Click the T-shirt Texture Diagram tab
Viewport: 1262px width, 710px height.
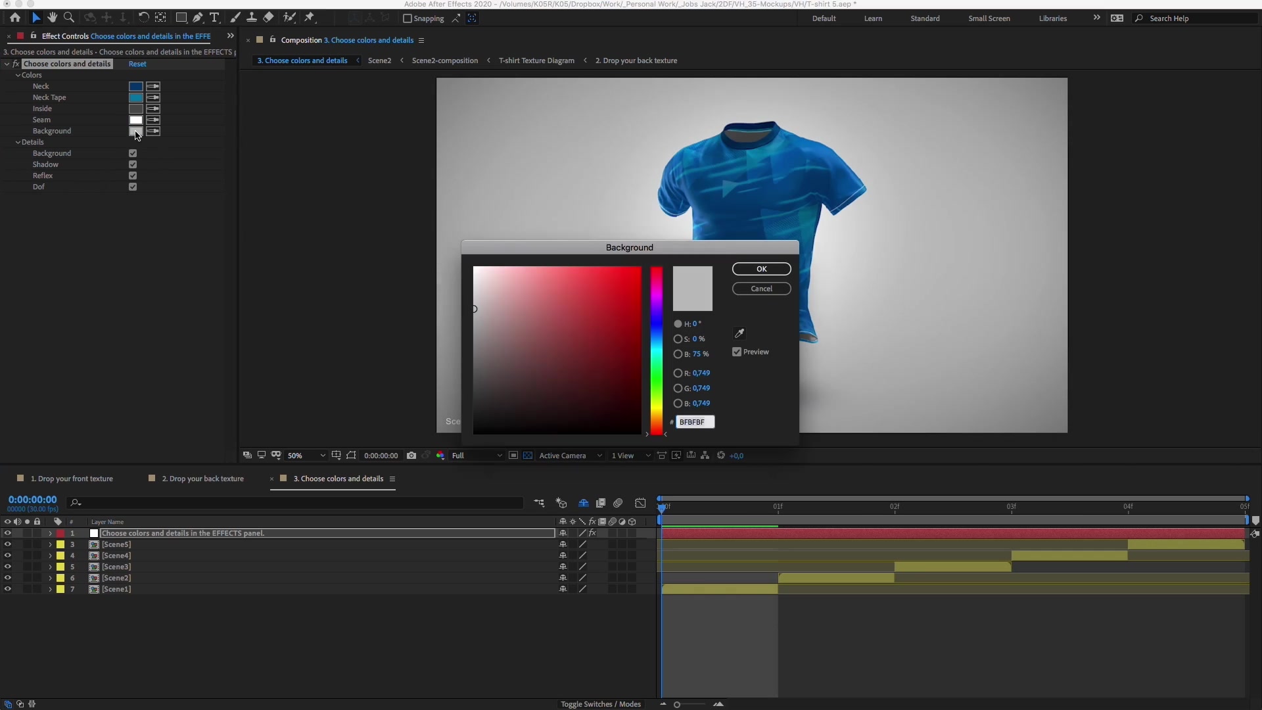click(x=536, y=60)
